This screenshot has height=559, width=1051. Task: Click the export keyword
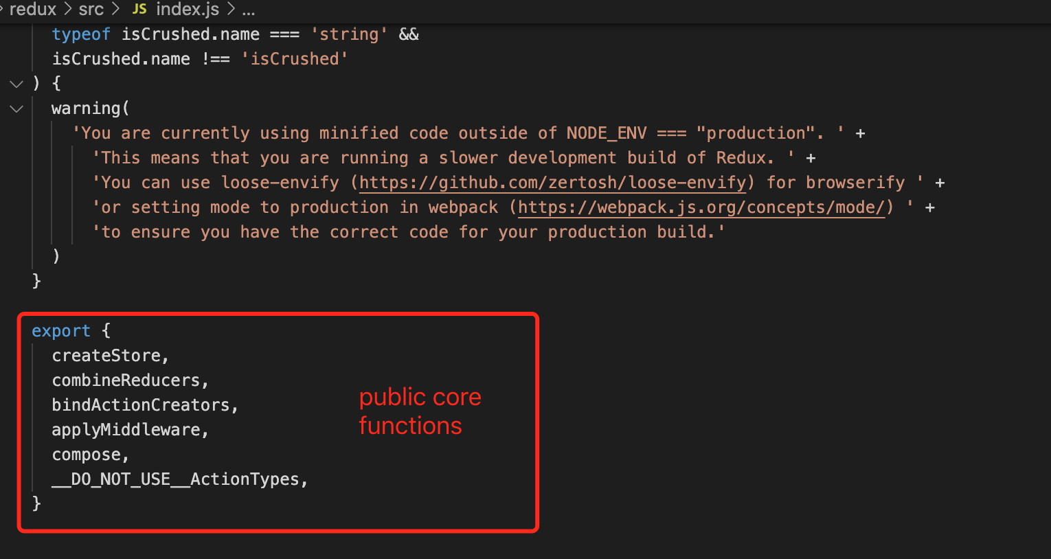(61, 331)
